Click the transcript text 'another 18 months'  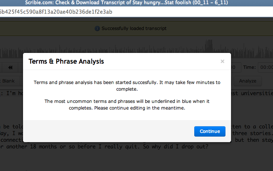point(32,147)
